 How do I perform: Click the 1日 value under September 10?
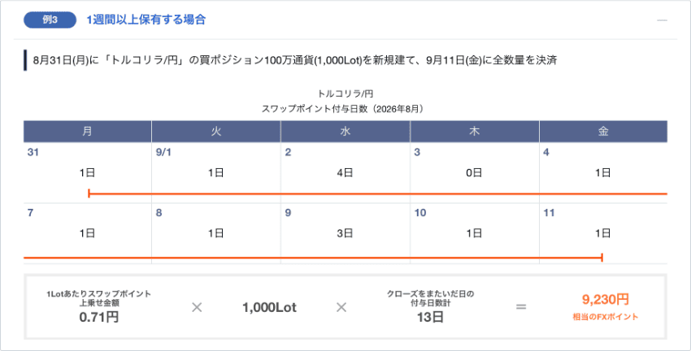[474, 233]
